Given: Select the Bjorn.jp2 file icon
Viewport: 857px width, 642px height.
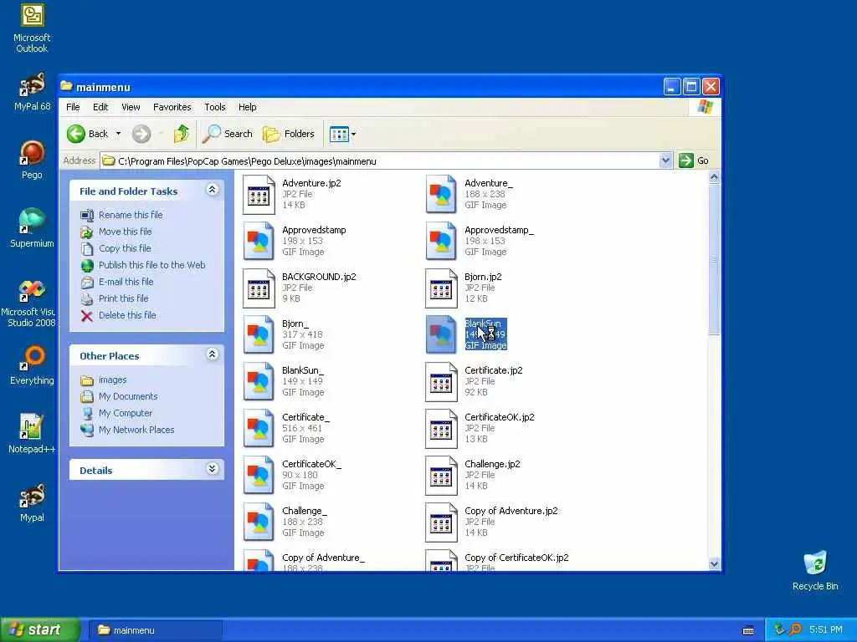Looking at the screenshot, I should 441,288.
